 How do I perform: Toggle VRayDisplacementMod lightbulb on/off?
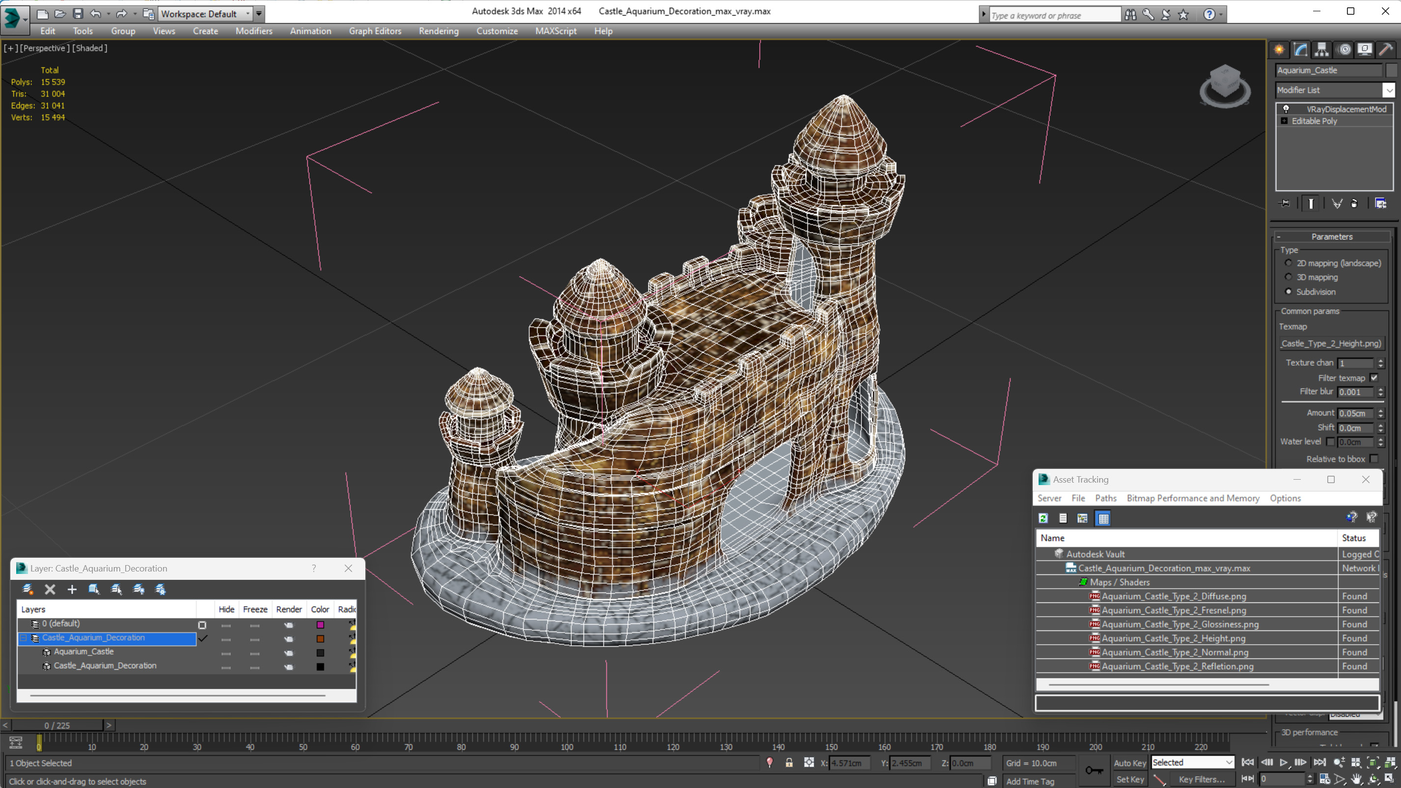1286,109
